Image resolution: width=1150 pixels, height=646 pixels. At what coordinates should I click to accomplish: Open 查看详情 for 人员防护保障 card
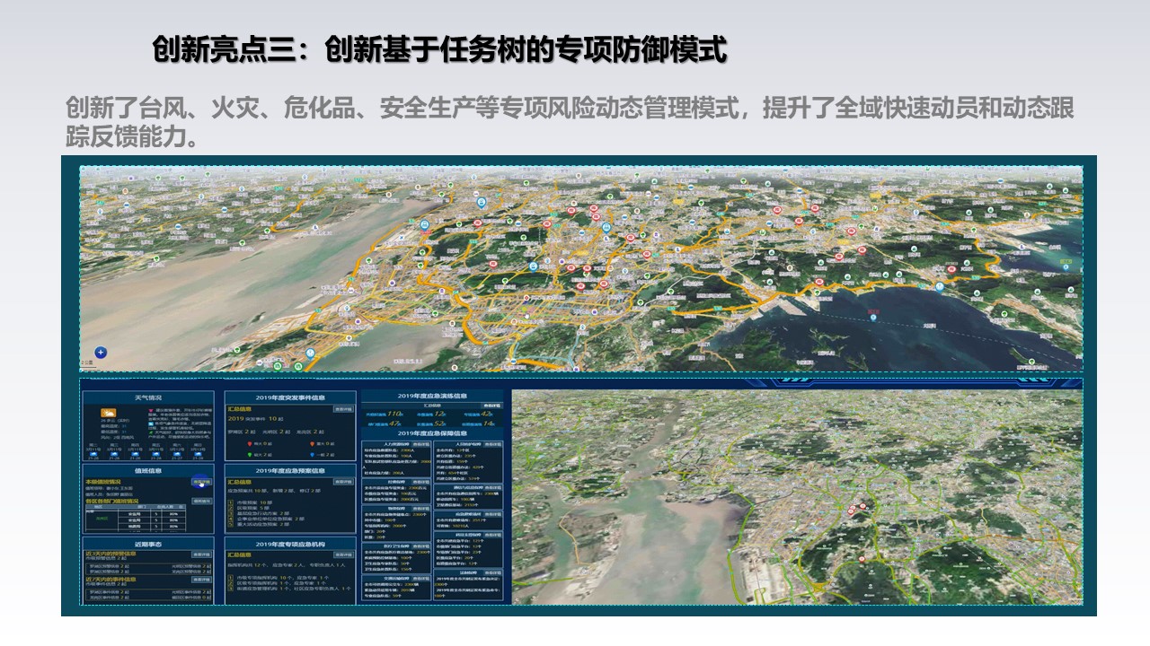(492, 444)
